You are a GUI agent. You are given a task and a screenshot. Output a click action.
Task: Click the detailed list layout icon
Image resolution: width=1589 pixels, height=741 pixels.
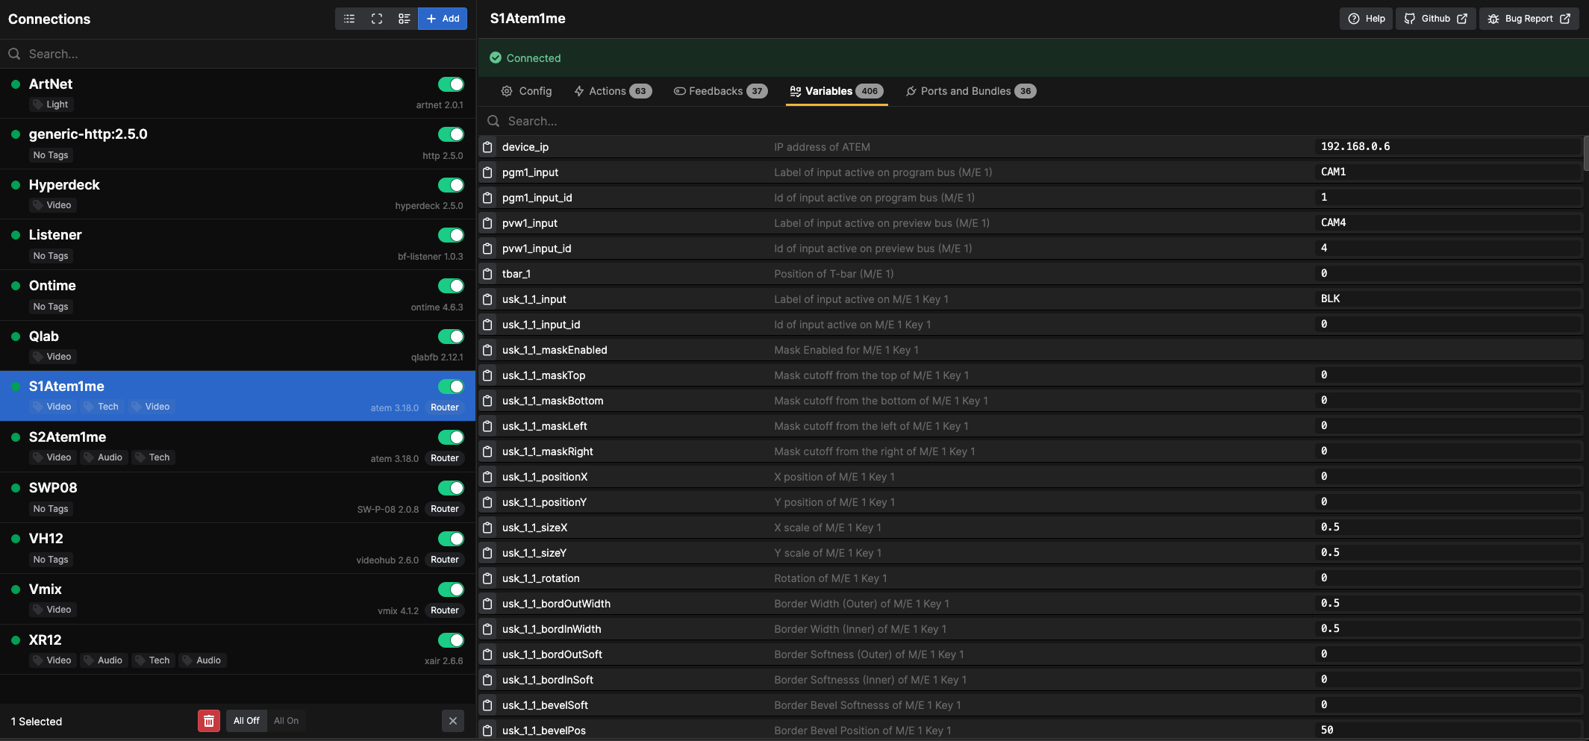(404, 19)
